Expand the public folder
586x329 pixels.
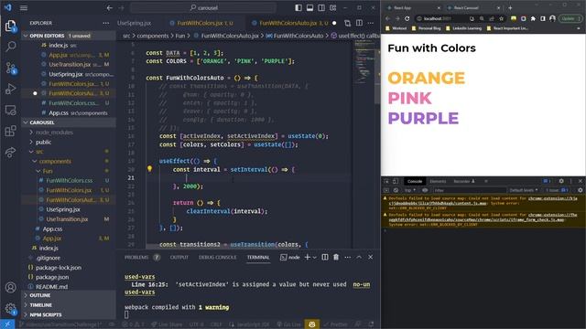tap(43, 143)
